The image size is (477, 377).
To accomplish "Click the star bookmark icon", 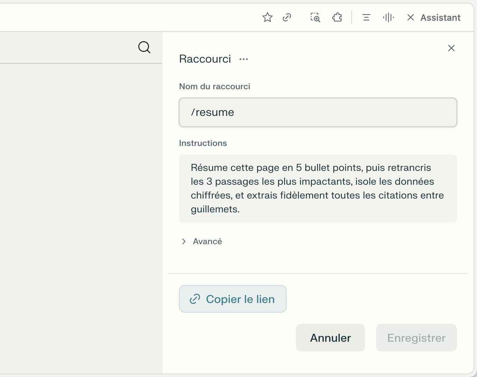I will [267, 17].
